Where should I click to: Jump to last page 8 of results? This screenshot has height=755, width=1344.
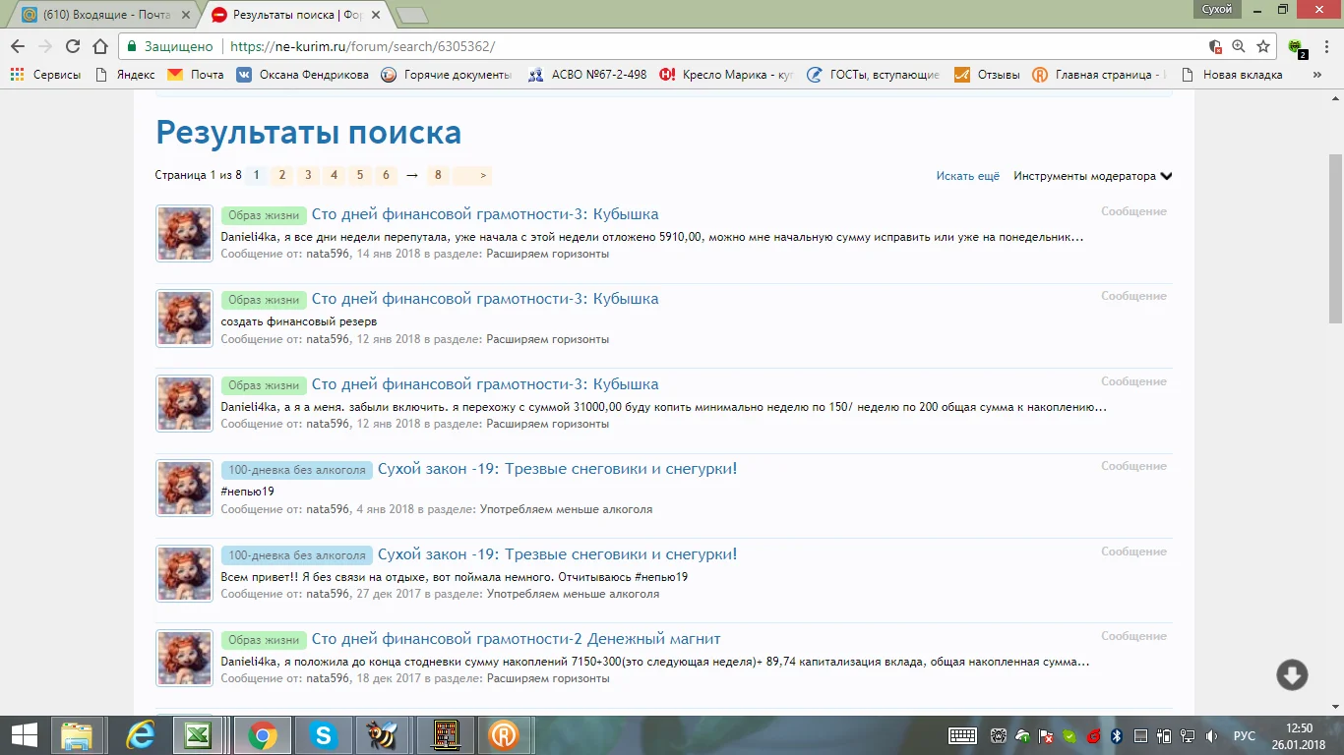point(437,176)
